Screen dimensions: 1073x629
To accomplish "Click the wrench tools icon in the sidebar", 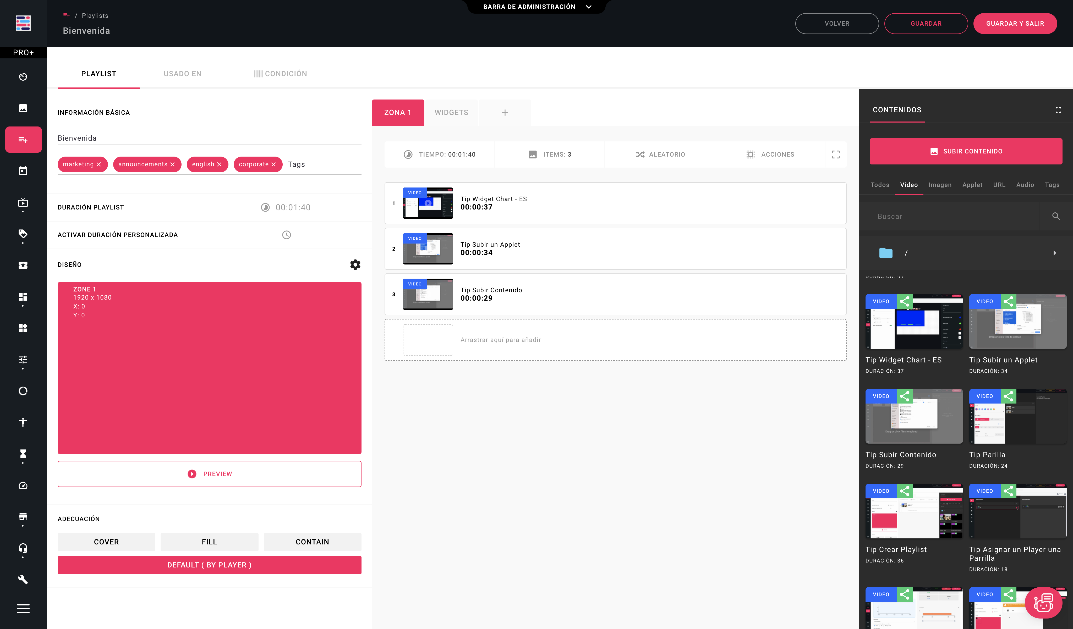I will pos(23,579).
